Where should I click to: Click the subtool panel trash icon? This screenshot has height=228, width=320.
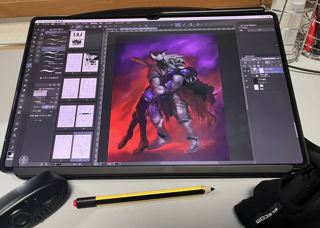[x=59, y=85]
